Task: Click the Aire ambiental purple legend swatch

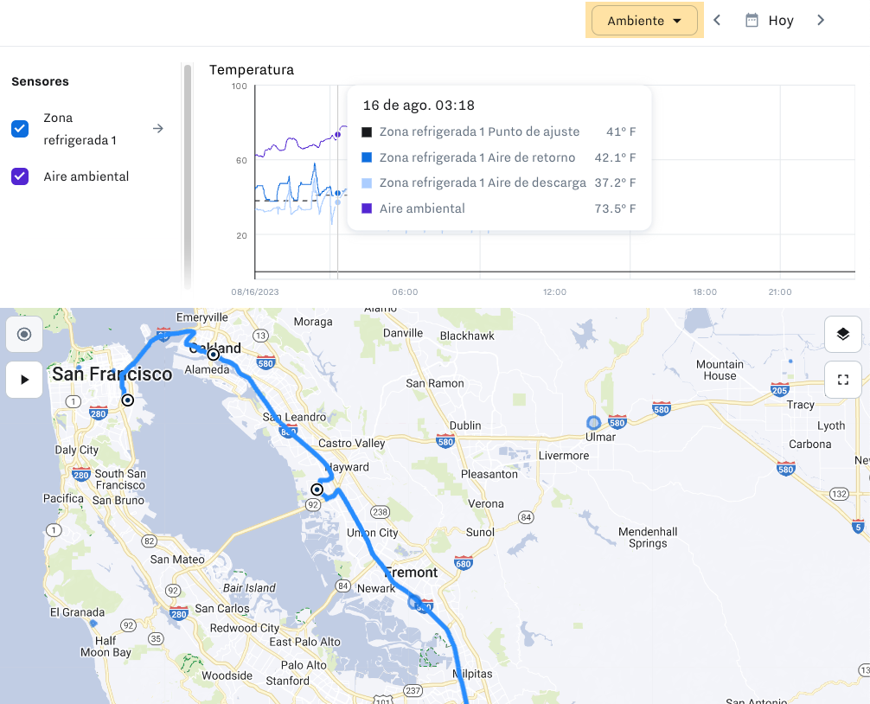Action: coord(367,208)
